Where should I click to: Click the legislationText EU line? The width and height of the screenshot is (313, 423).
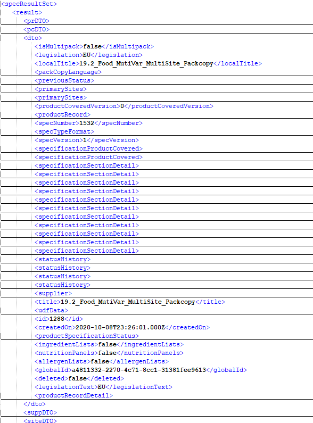click(103, 387)
